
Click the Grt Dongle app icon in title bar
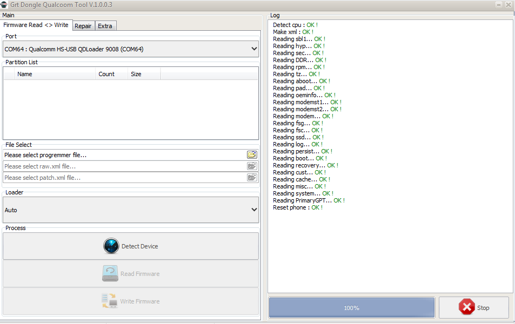click(x=4, y=5)
